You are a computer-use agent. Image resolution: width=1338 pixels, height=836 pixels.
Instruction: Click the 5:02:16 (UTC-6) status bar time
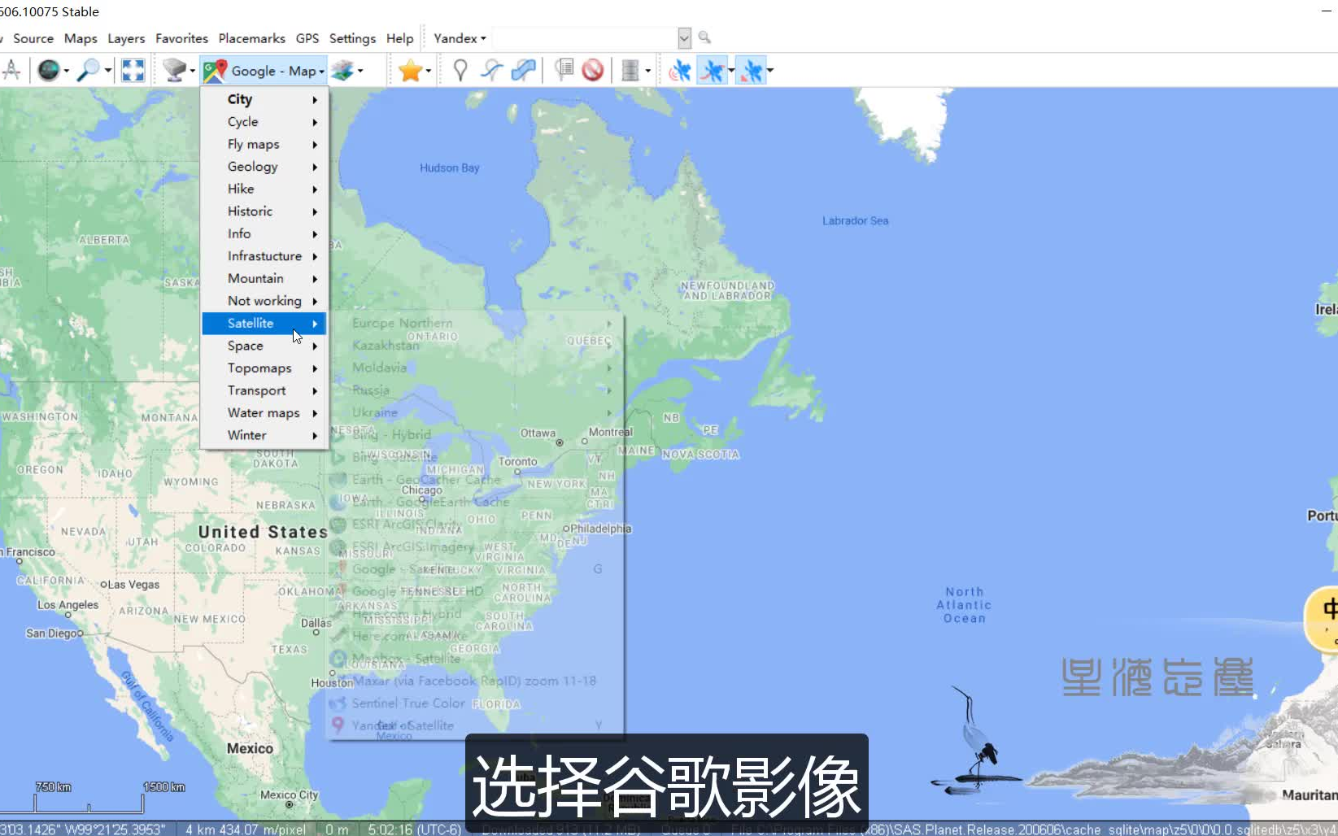(414, 829)
